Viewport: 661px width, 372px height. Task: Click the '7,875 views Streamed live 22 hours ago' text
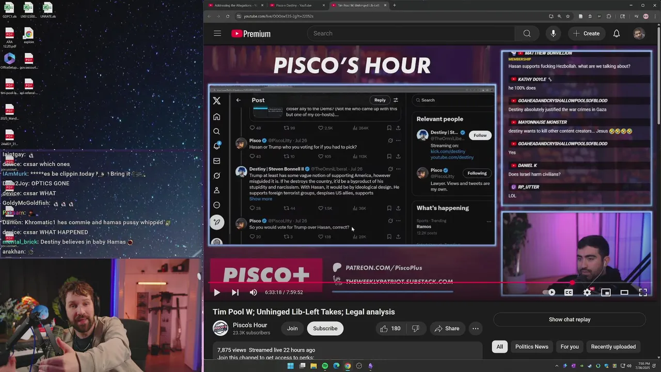click(266, 350)
